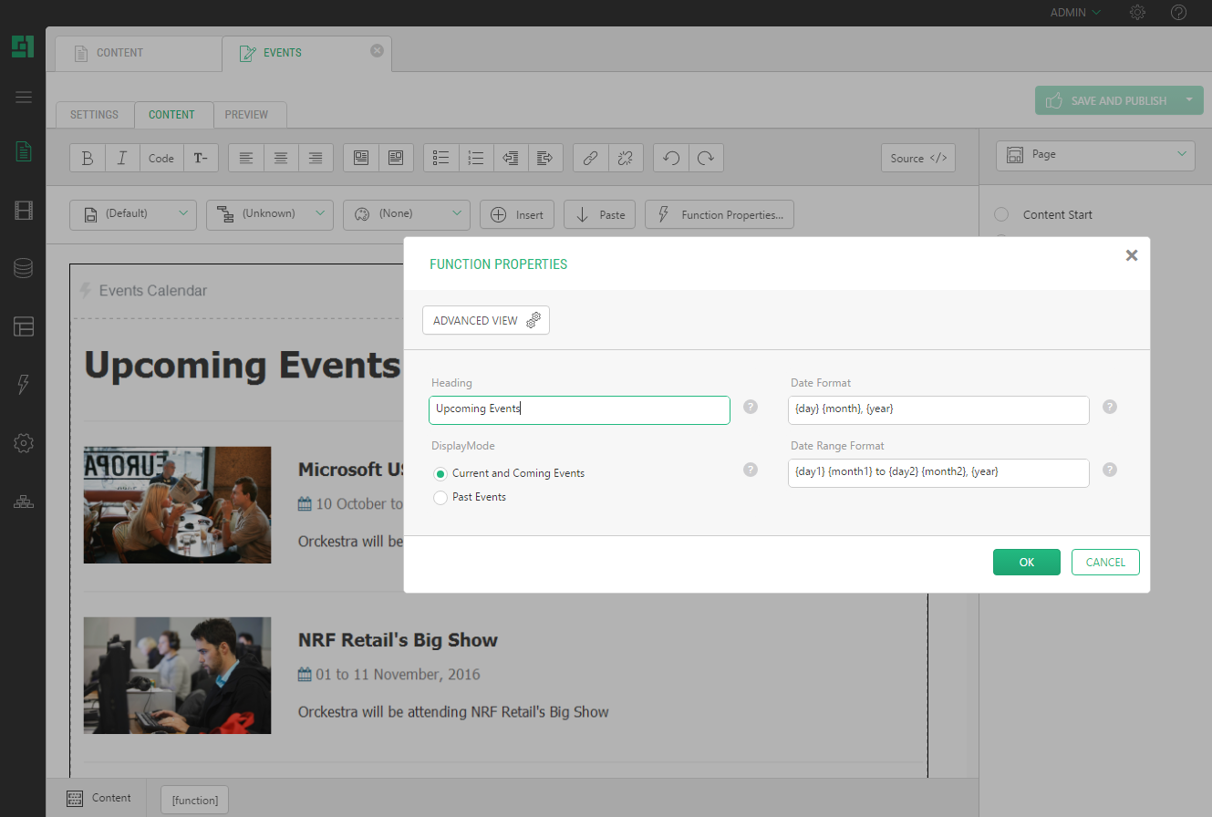Open the Page dropdown in right panel
Image resolution: width=1212 pixels, height=817 pixels.
1095,155
